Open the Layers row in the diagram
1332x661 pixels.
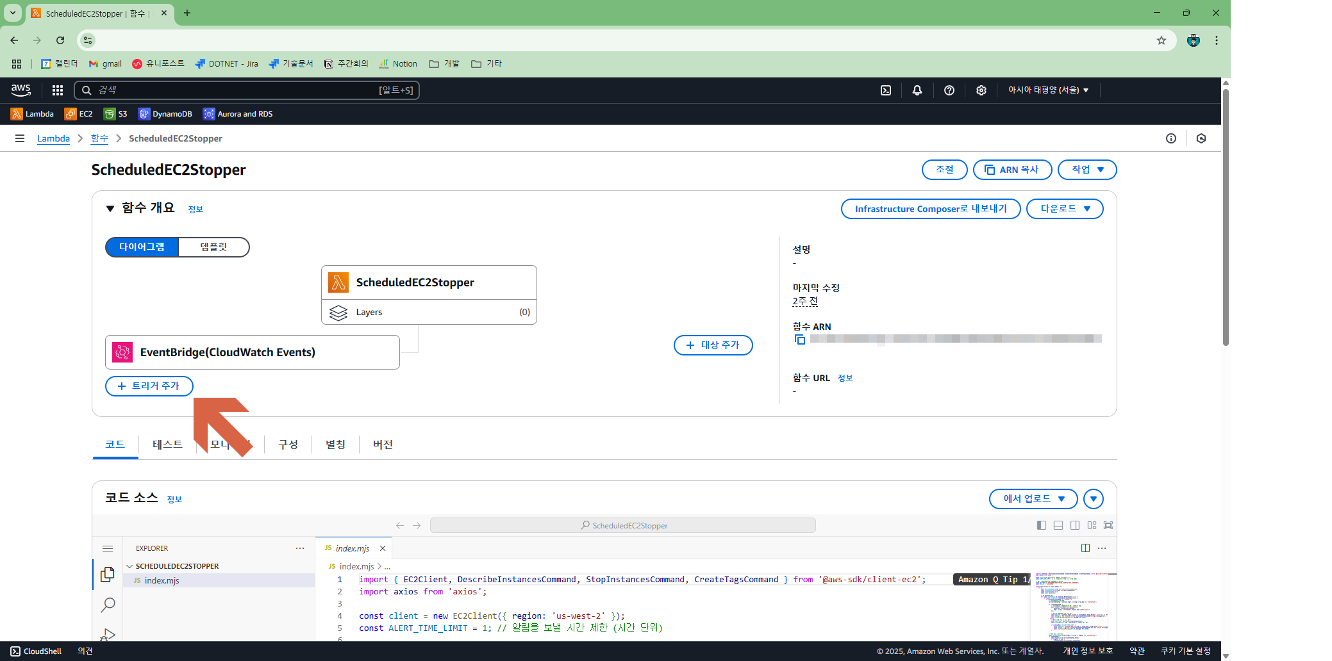(x=429, y=312)
